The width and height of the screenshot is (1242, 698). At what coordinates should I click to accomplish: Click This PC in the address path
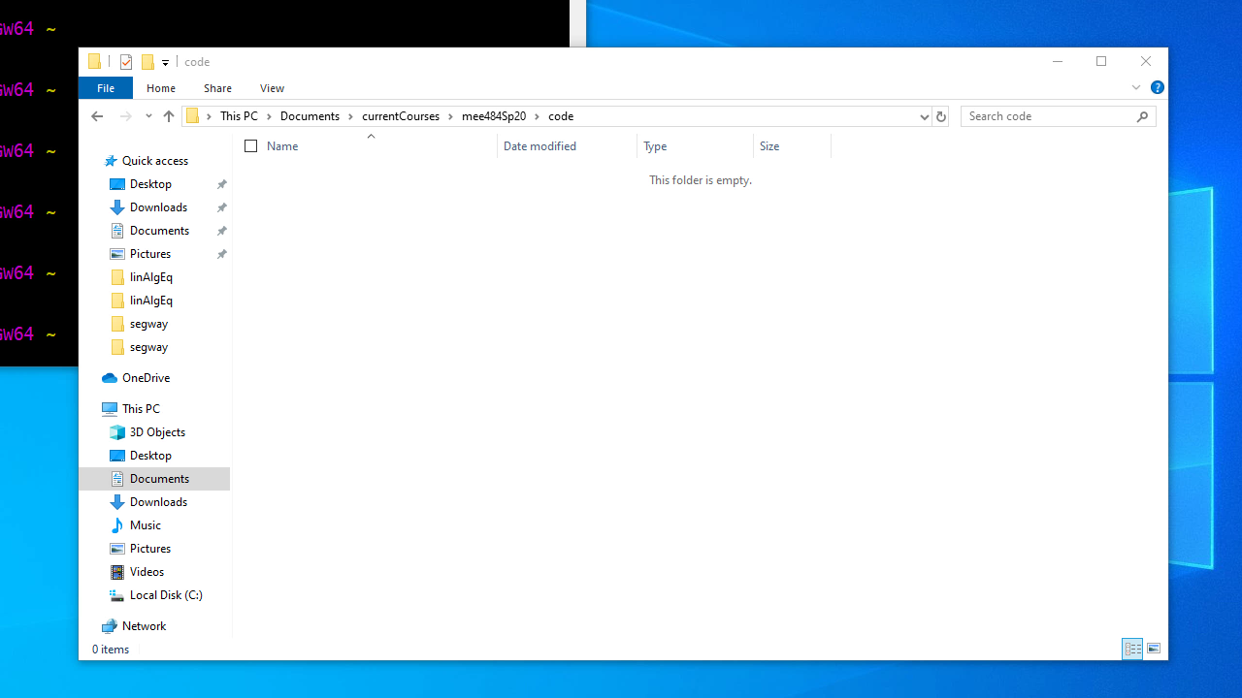239,116
